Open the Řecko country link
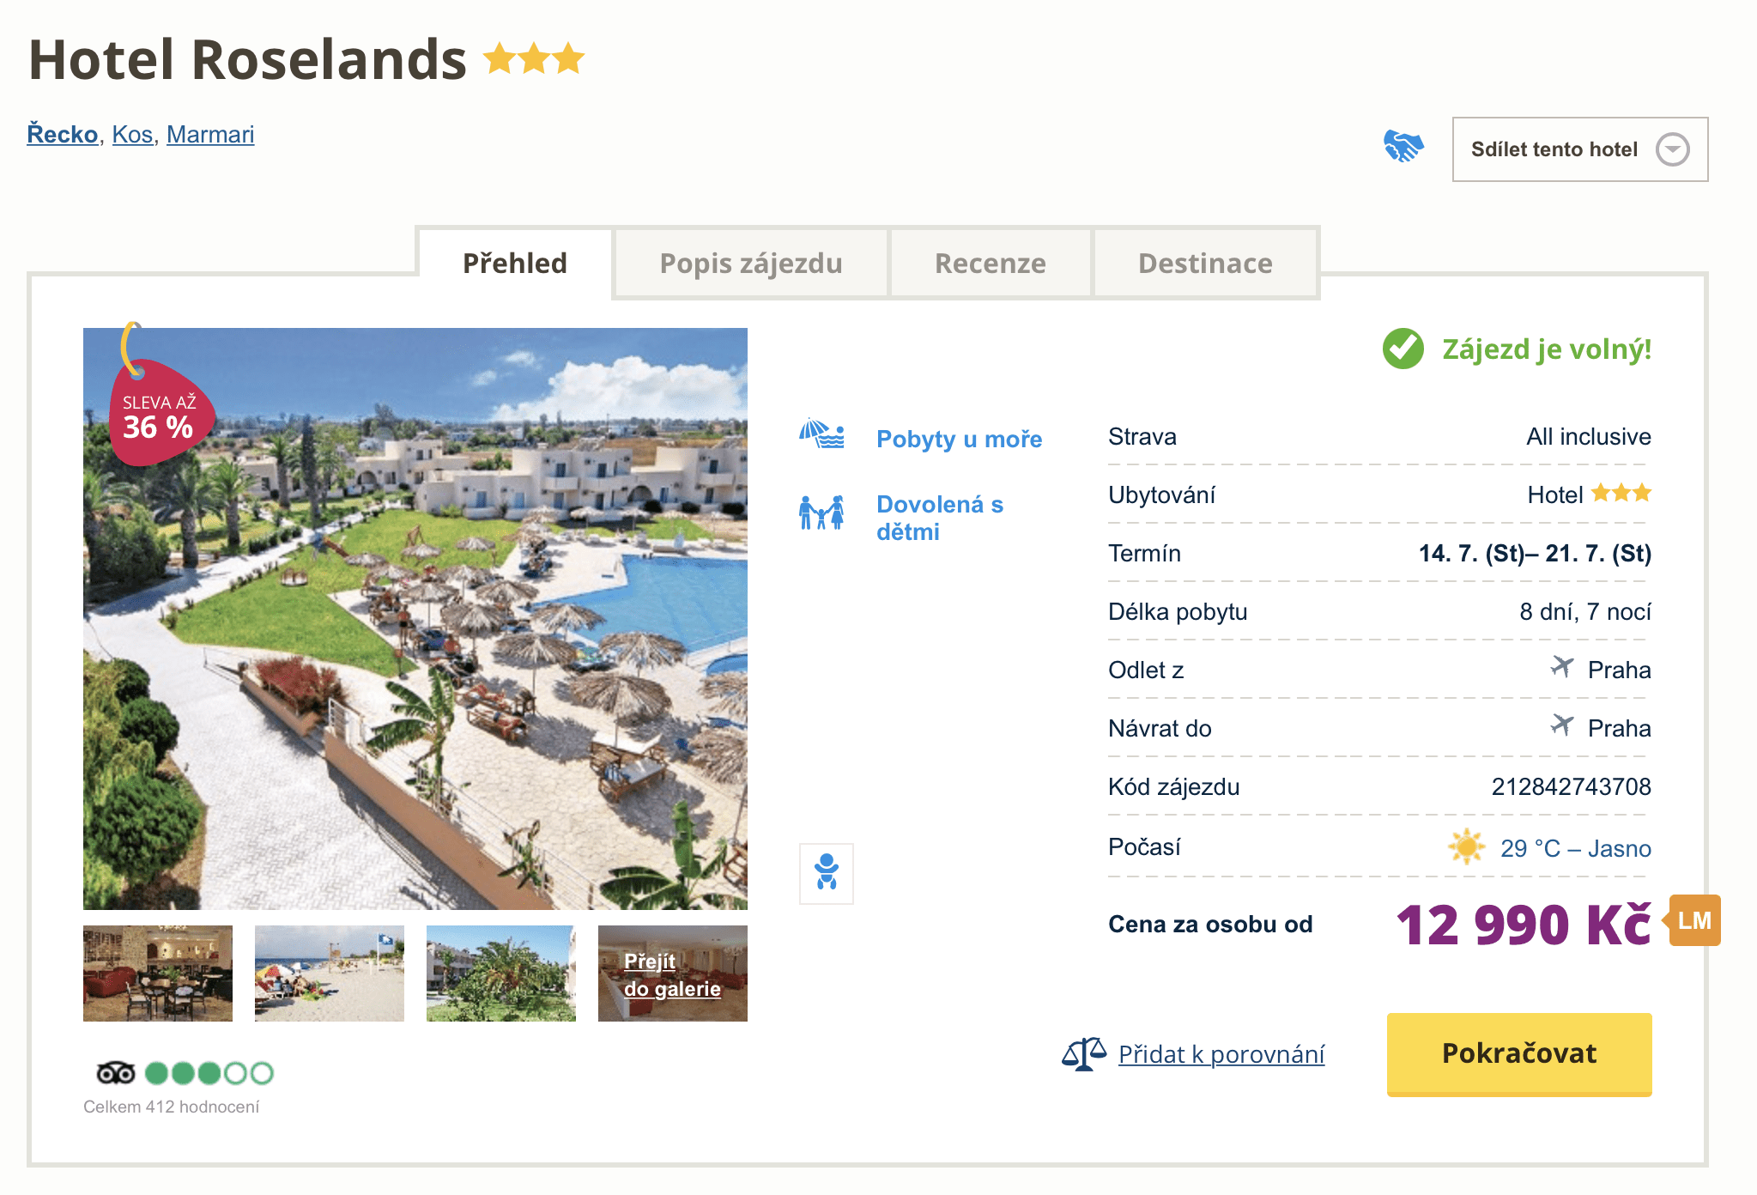The image size is (1757, 1195). point(63,135)
